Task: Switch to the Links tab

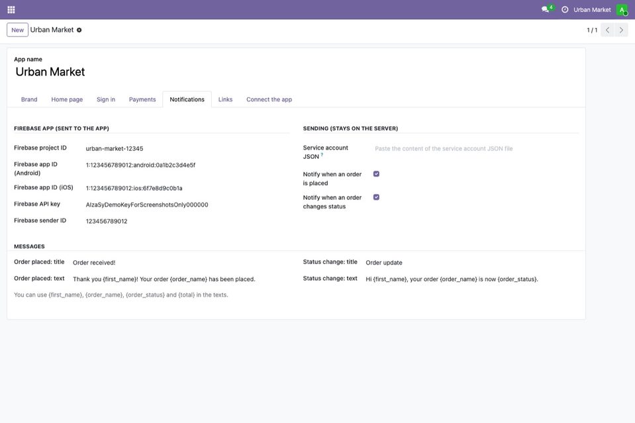Action: point(225,99)
